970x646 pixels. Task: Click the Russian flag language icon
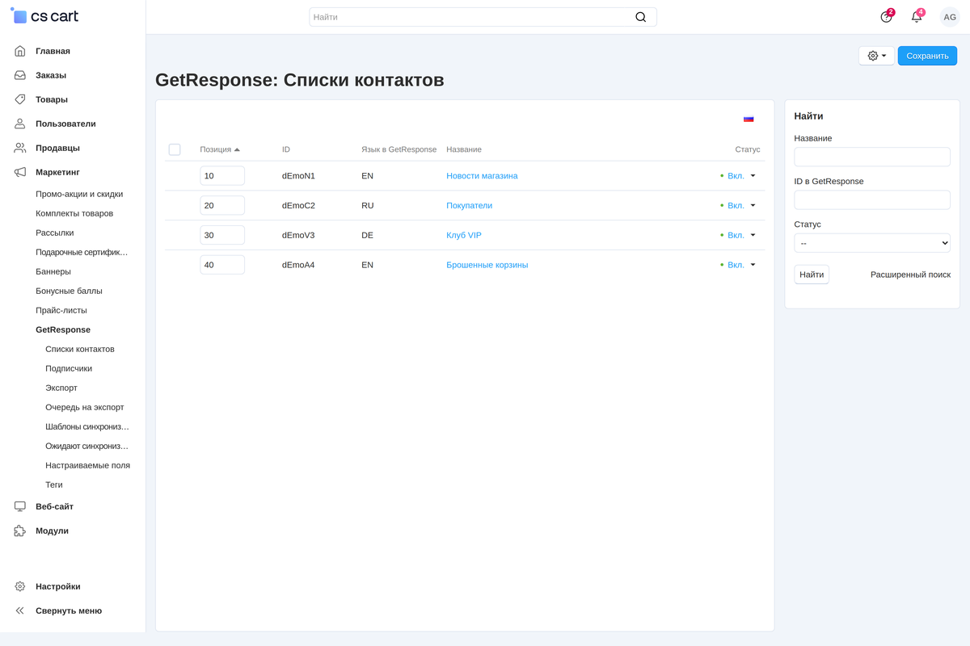pos(749,119)
